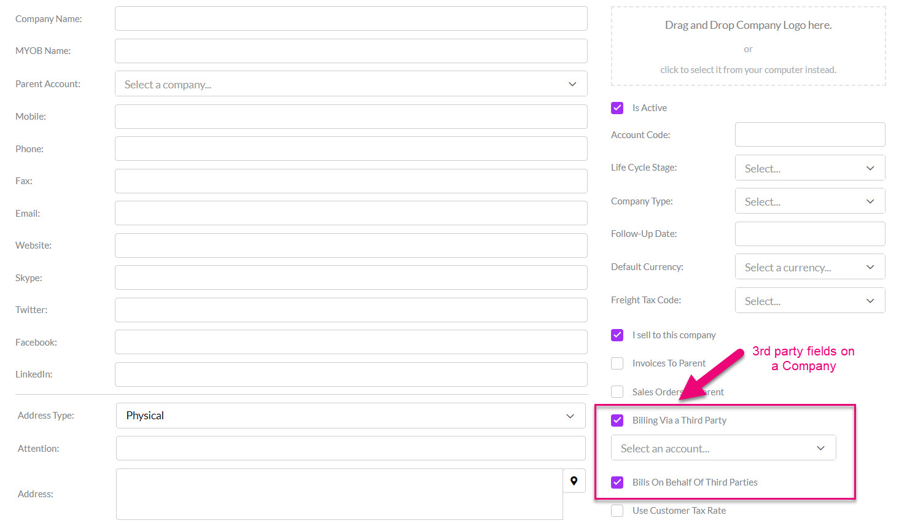
Task: Click the Account Code input field
Action: (810, 134)
